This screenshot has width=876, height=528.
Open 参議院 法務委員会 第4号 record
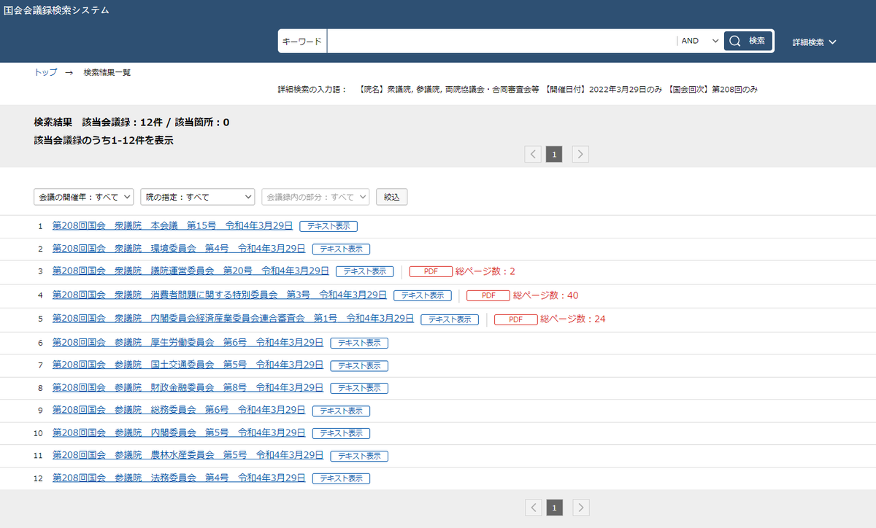(x=179, y=478)
